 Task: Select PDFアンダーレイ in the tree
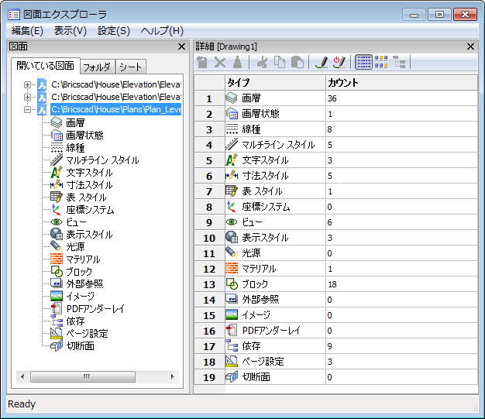95,308
